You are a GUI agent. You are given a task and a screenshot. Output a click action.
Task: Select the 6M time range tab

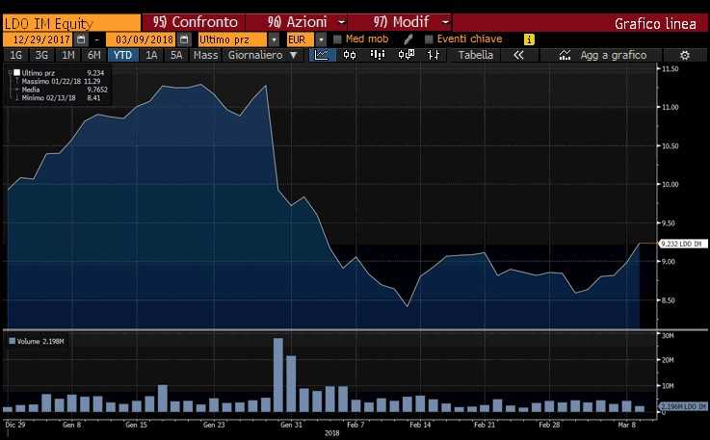94,55
